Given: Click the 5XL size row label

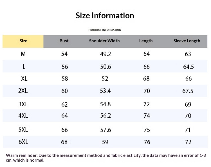Looking at the screenshot, I should (x=23, y=130).
